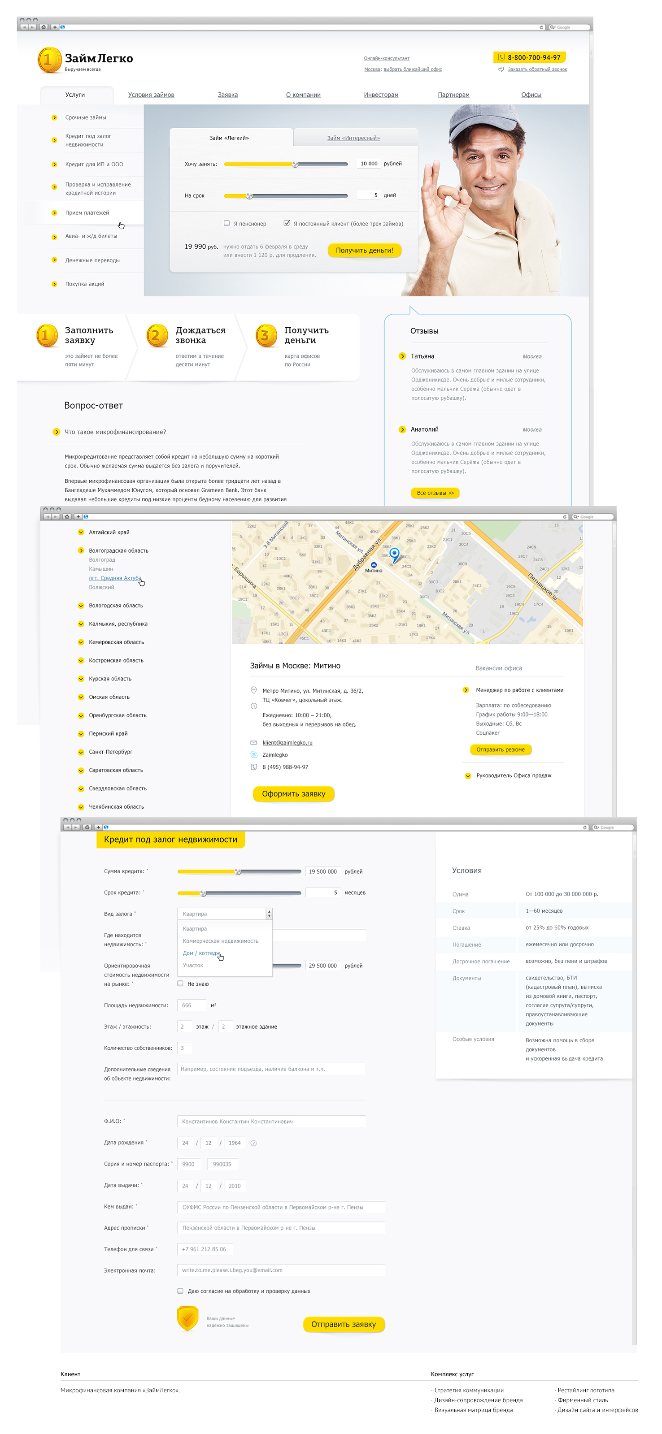
Task: Expand the Руководитель Офиса продаж vacancy
Action: click(468, 775)
